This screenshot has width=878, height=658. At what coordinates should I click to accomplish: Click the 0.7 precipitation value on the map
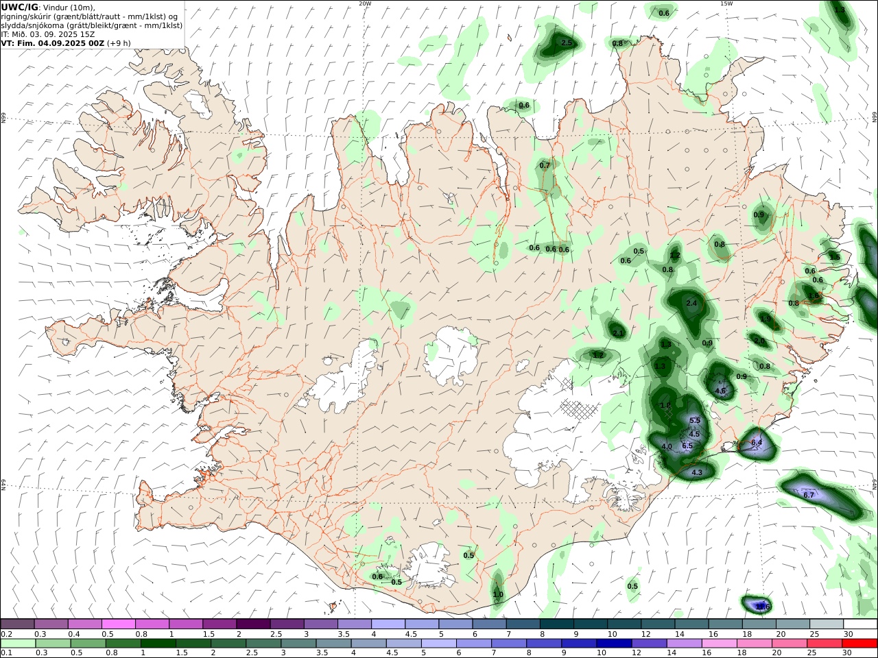click(545, 165)
